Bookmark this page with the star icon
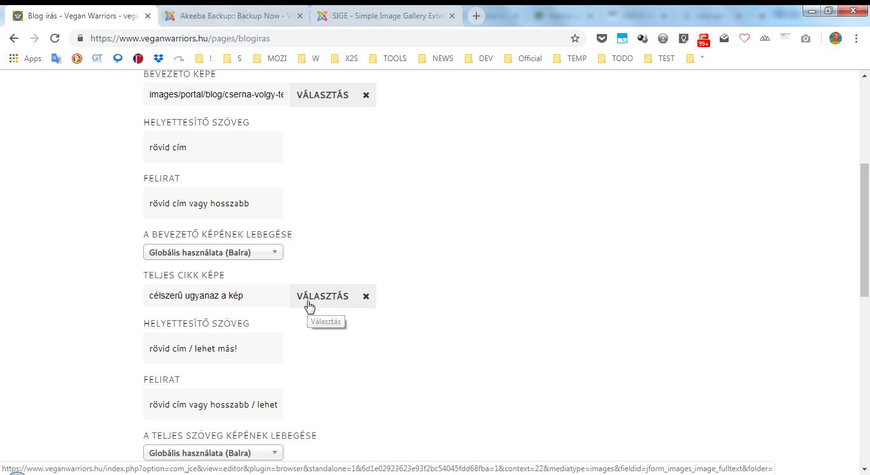Screen dimensions: 870x475 coord(575,38)
